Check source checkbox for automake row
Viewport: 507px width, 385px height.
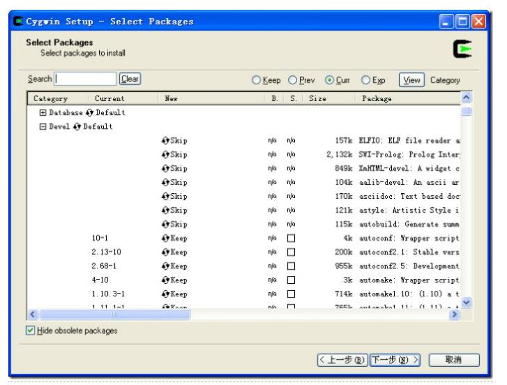(291, 280)
